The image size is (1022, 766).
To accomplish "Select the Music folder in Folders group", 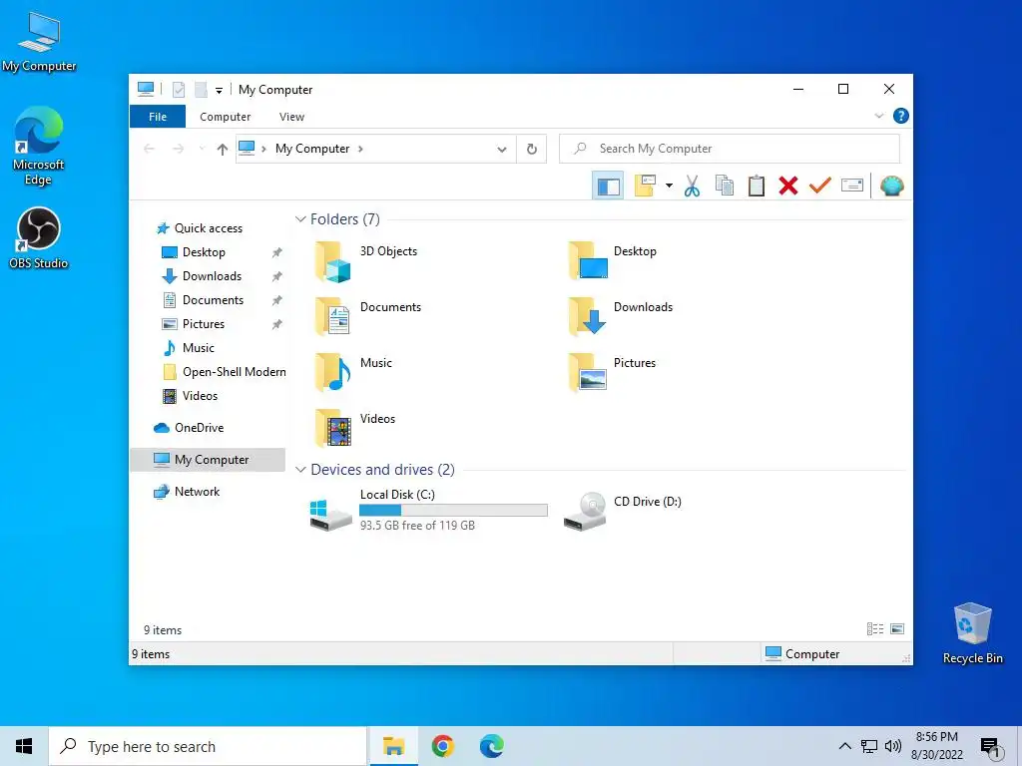I will point(353,373).
